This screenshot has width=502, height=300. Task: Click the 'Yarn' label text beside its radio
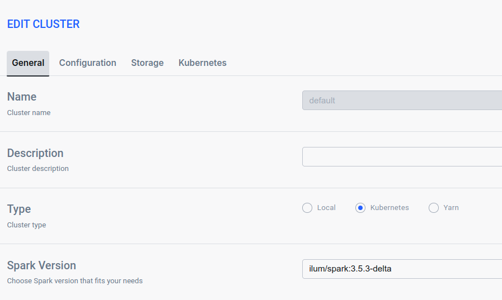point(451,208)
